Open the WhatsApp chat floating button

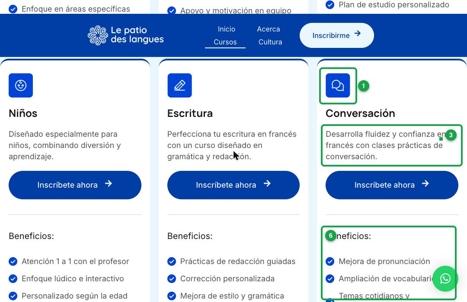pyautogui.click(x=445, y=279)
